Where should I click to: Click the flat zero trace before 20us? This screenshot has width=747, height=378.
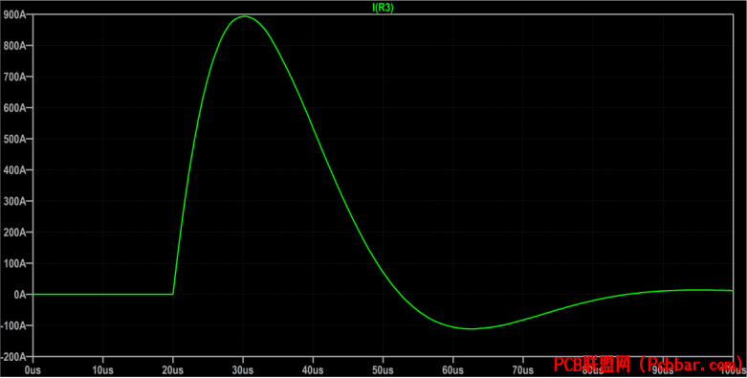[x=103, y=294]
